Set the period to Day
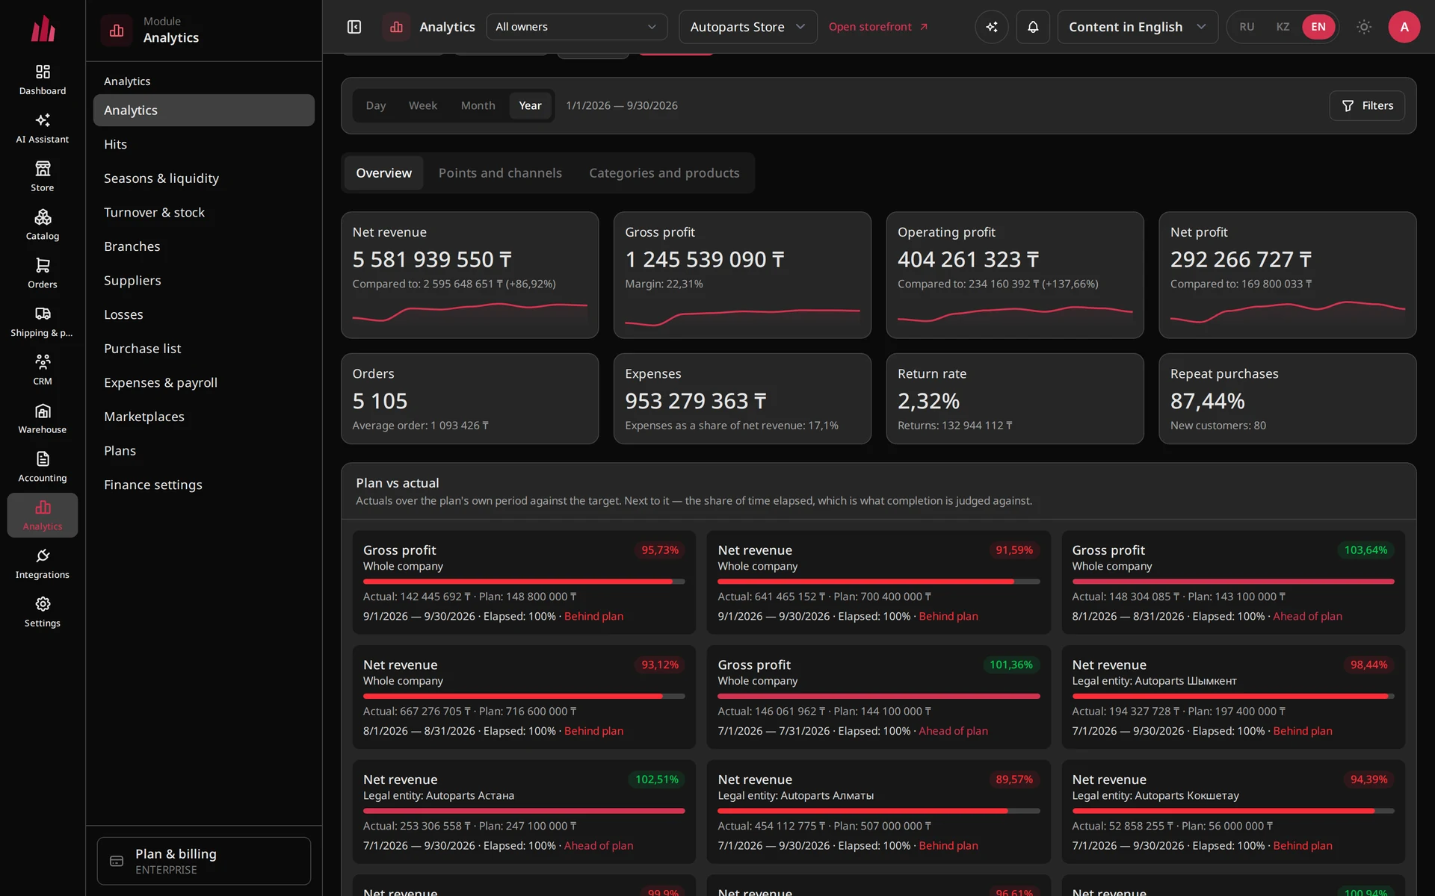 376,106
